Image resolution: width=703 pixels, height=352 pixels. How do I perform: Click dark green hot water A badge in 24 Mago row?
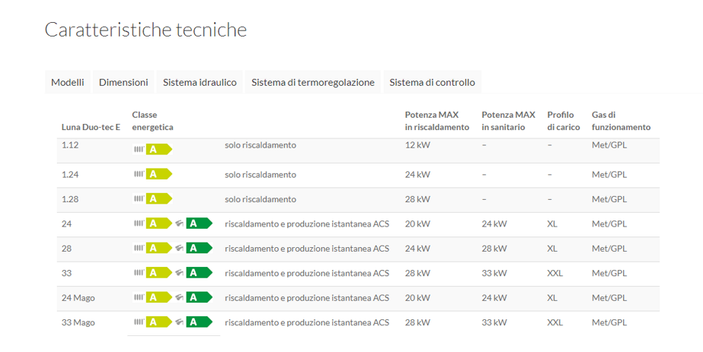coord(199,297)
